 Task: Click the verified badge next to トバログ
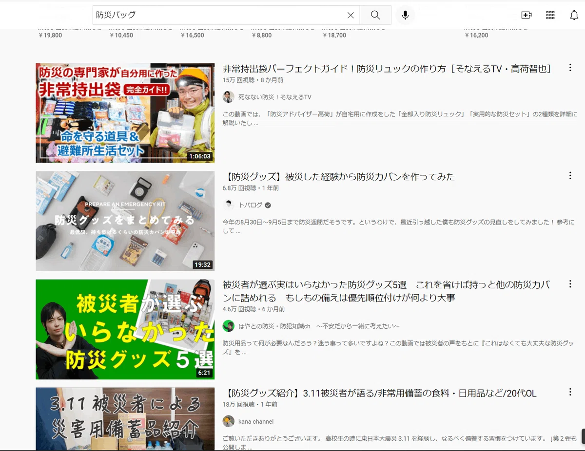(x=268, y=205)
